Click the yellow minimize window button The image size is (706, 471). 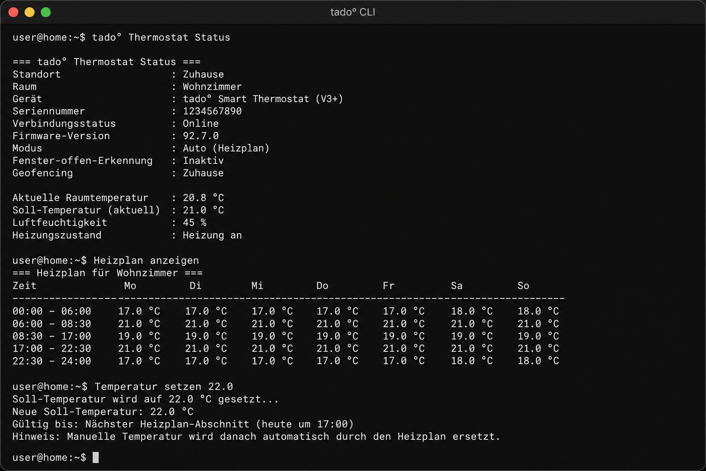point(29,12)
